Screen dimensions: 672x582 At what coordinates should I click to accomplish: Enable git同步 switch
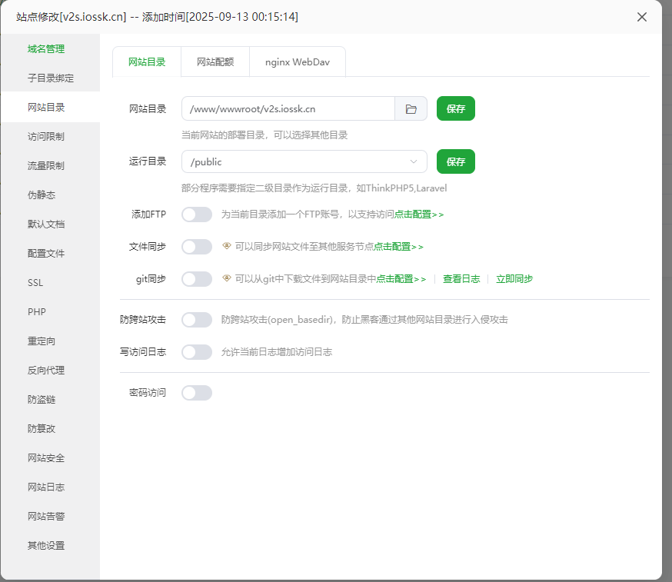pos(196,278)
